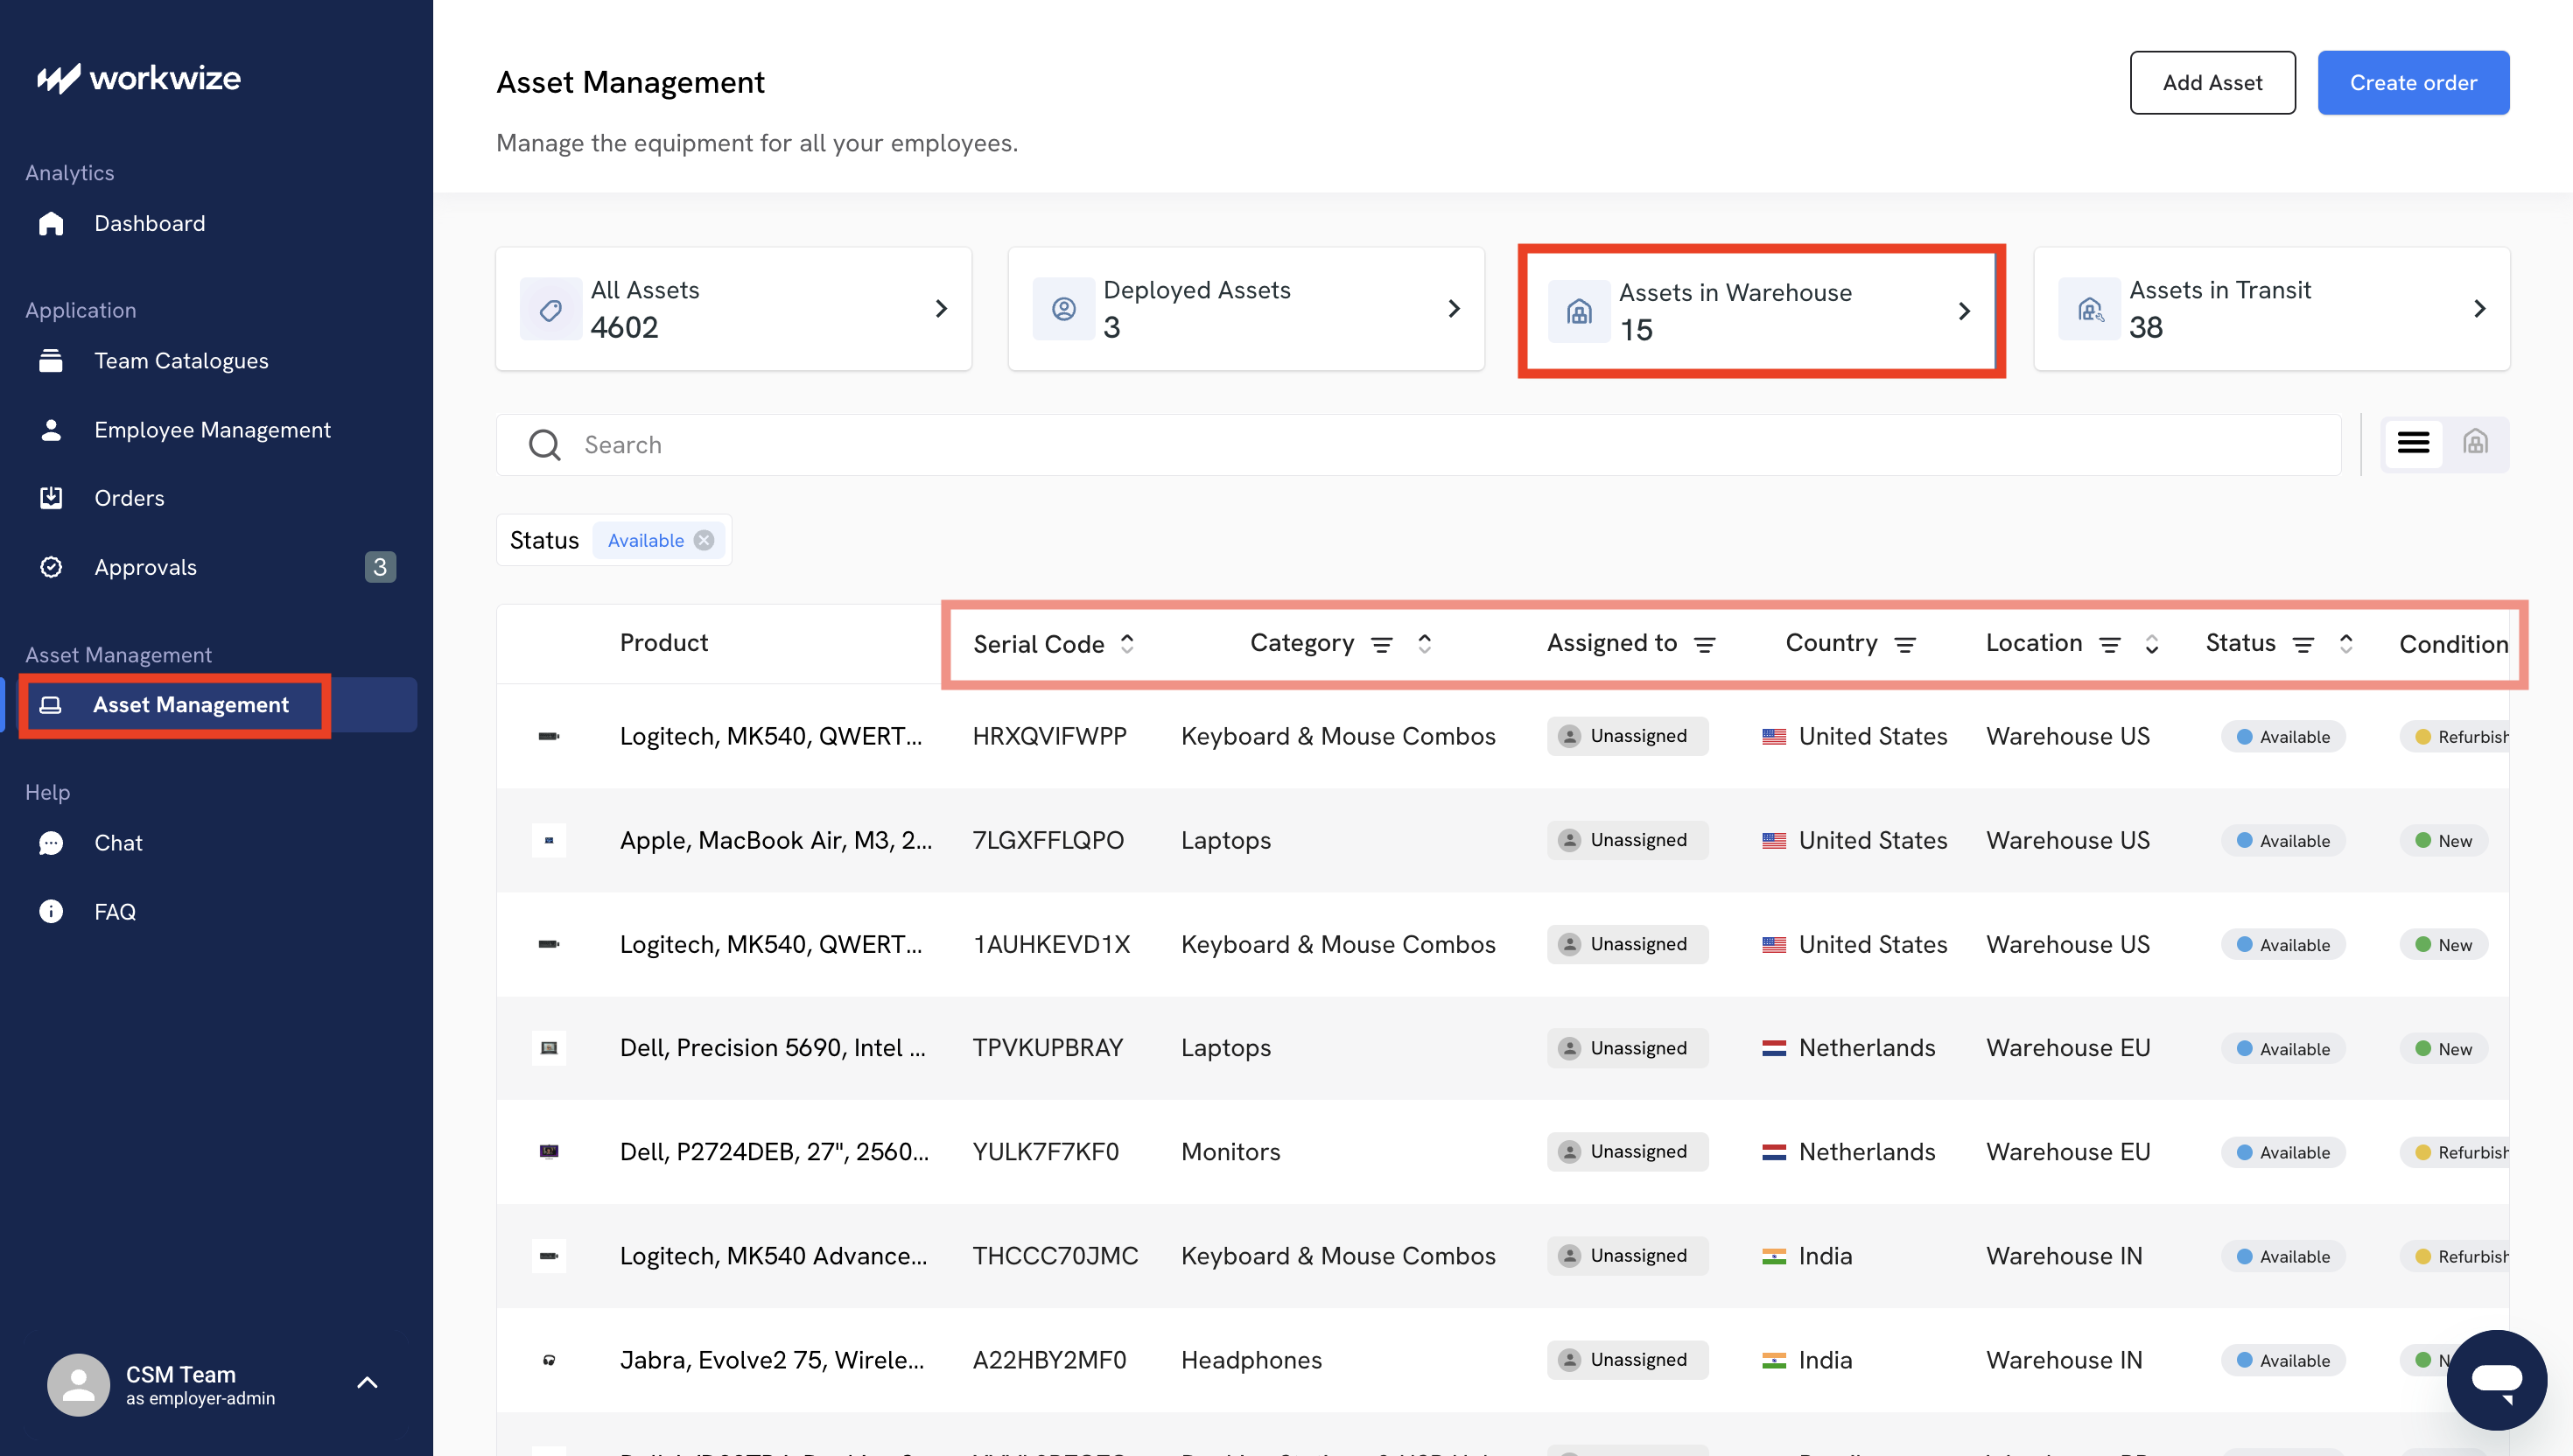Open Deployed Assets card chevron
The image size is (2573, 1456).
coord(1454,309)
